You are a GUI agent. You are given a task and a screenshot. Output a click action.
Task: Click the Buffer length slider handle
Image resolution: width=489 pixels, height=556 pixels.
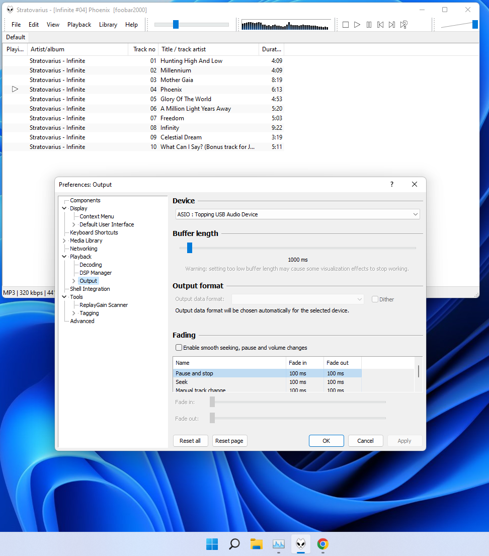click(x=190, y=248)
